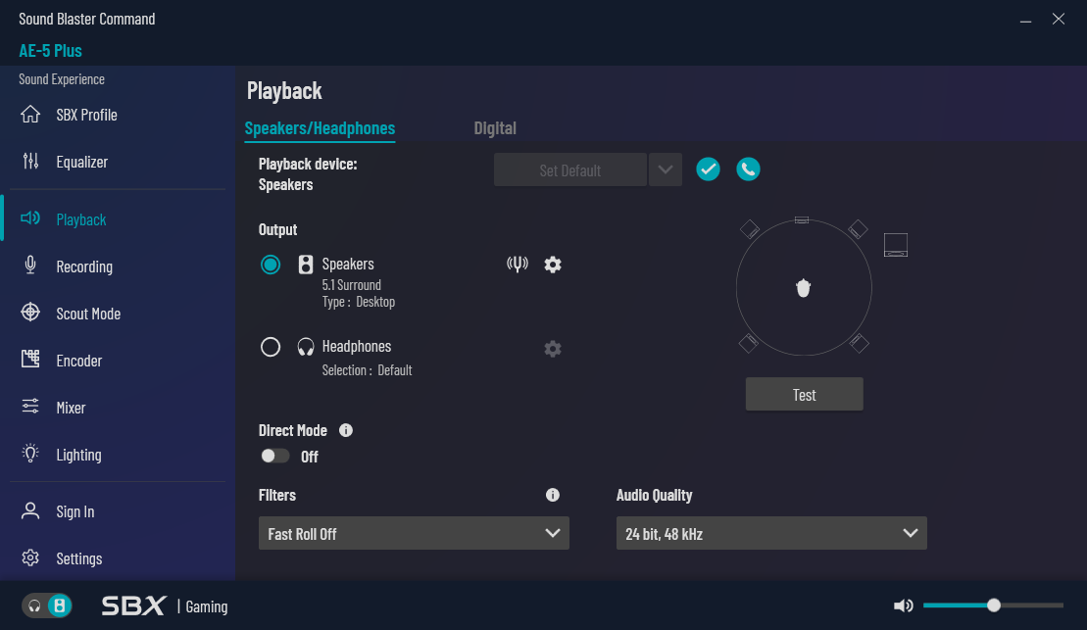Screen dimensions: 1087x630
Task: Click the default device checkmark icon
Action: 708,170
